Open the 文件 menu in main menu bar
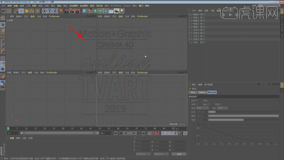Image resolution: width=284 pixels, height=160 pixels. point(3,6)
